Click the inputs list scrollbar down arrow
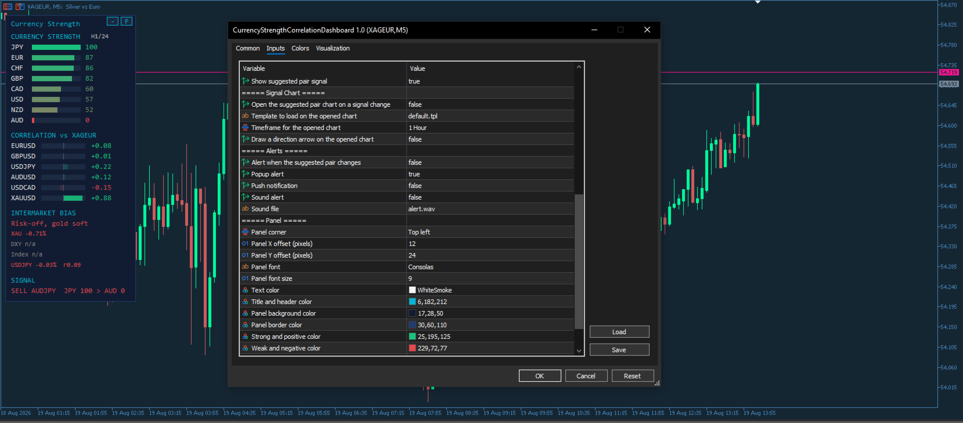963x423 pixels. [579, 350]
